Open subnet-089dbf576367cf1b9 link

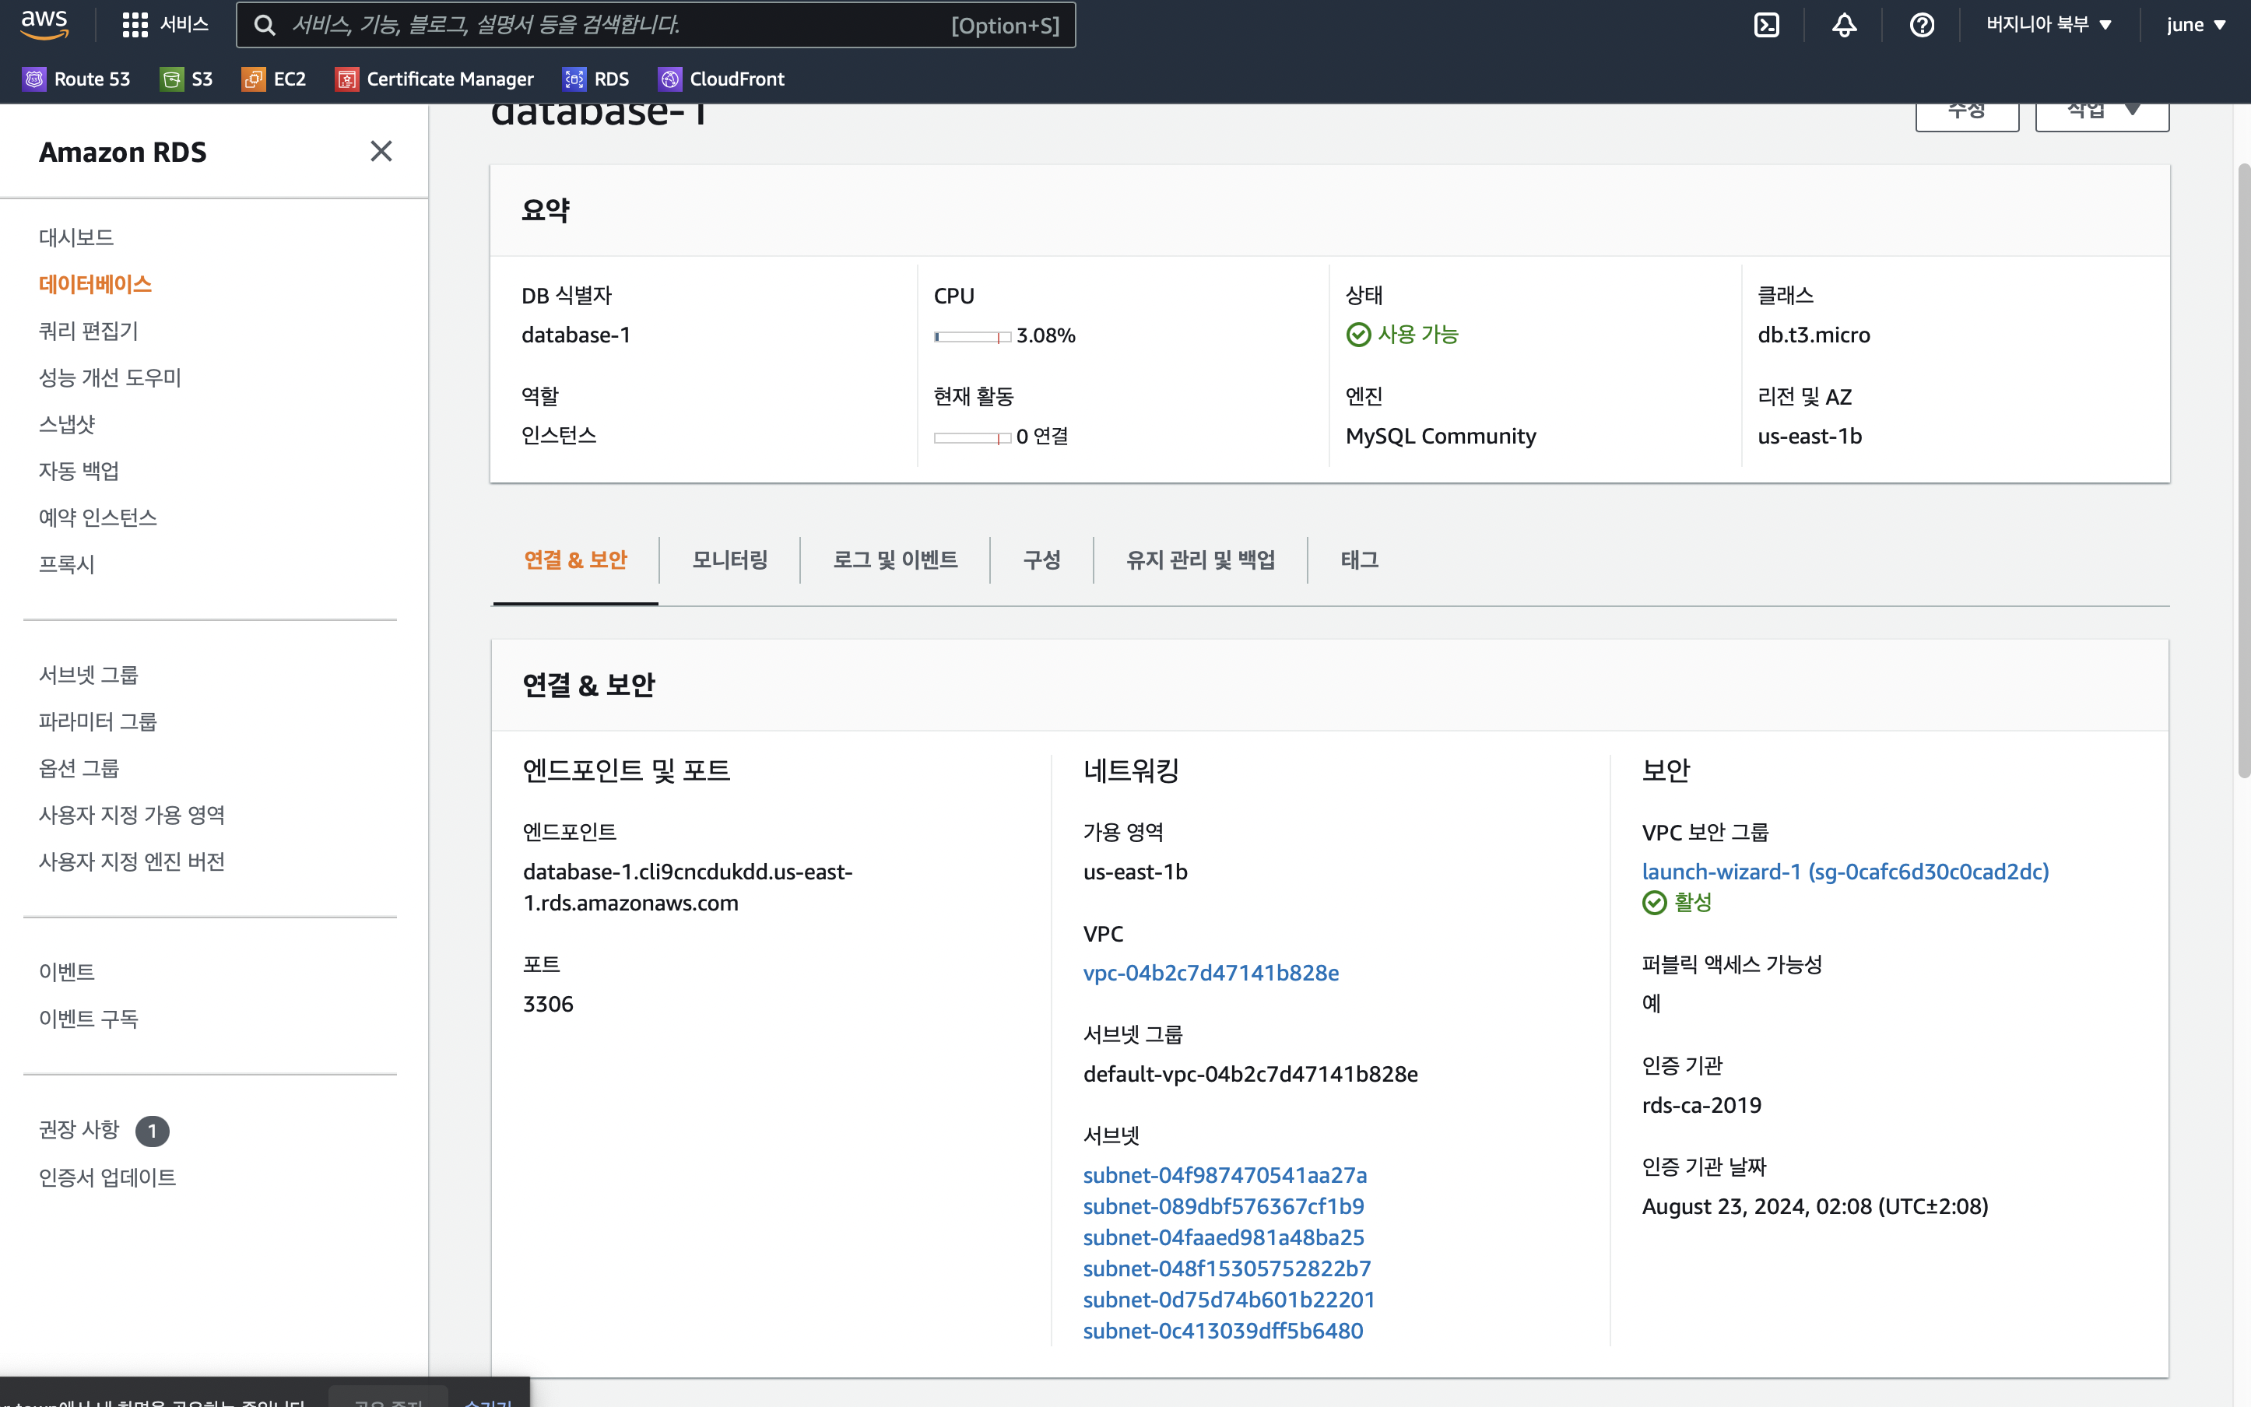click(1224, 1206)
